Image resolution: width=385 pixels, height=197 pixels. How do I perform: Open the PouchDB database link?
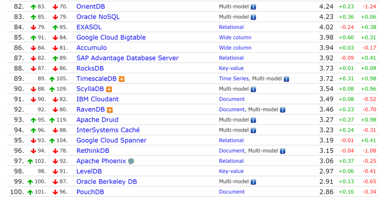tap(90, 192)
